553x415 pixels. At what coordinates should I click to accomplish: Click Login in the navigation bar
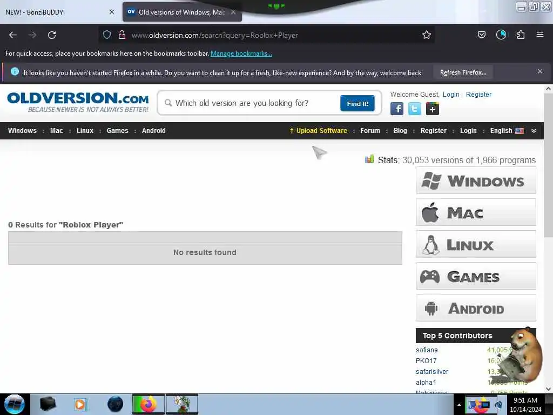468,131
